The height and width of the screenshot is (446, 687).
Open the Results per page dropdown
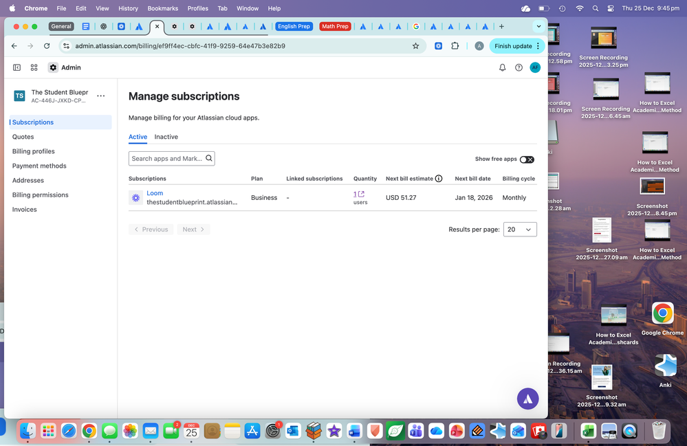coord(520,230)
